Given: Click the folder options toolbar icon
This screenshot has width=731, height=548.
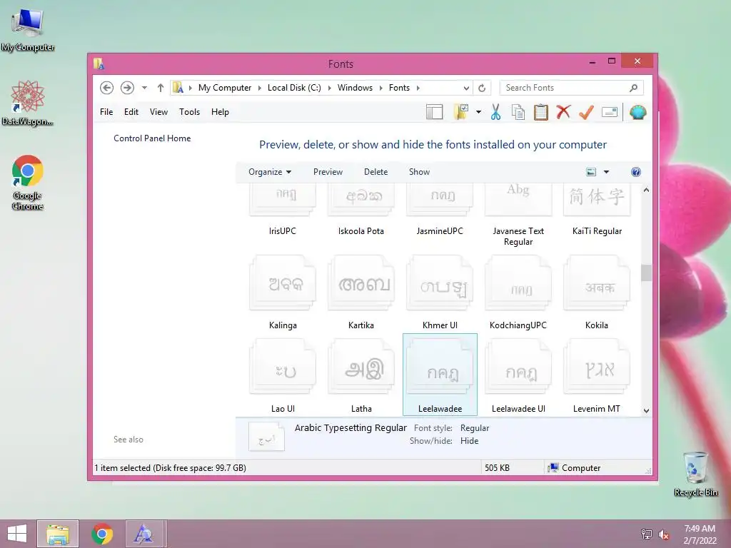Looking at the screenshot, I should 460,112.
